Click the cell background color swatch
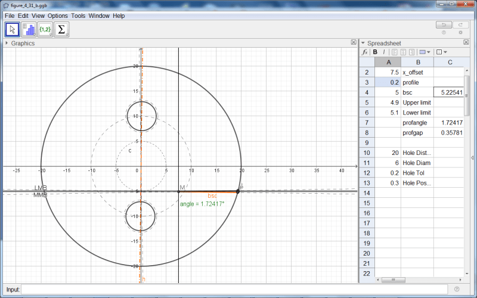The height and width of the screenshot is (298, 477). click(x=422, y=52)
